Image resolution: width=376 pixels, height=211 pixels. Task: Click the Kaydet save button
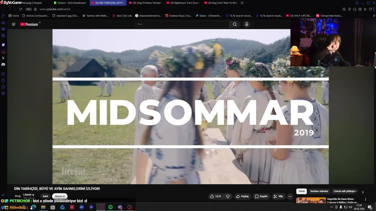tap(261, 196)
